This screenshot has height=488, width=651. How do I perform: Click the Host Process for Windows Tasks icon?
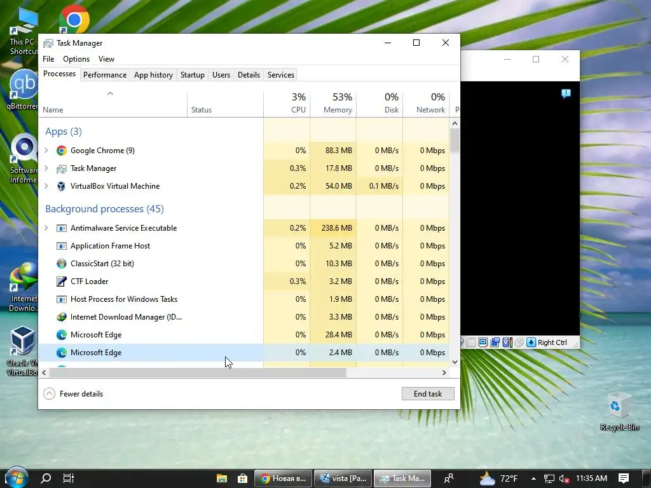pyautogui.click(x=62, y=299)
